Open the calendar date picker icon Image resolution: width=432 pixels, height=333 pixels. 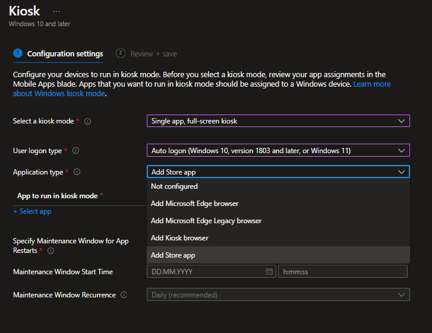point(269,272)
